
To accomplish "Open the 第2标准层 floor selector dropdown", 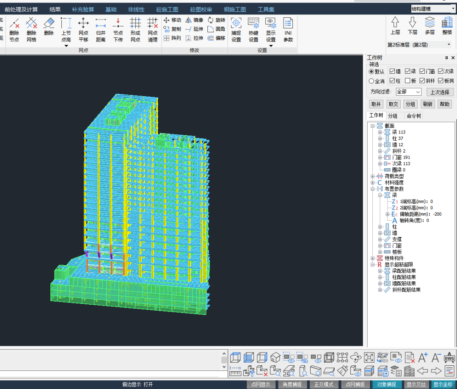I will tap(449, 44).
